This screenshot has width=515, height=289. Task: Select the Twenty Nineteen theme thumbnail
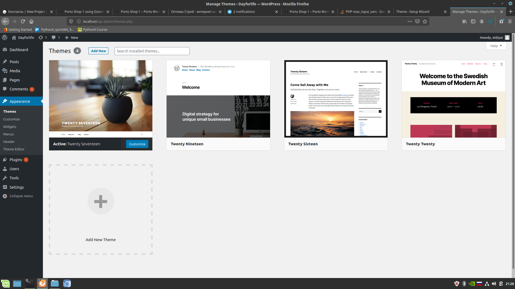coord(218,99)
